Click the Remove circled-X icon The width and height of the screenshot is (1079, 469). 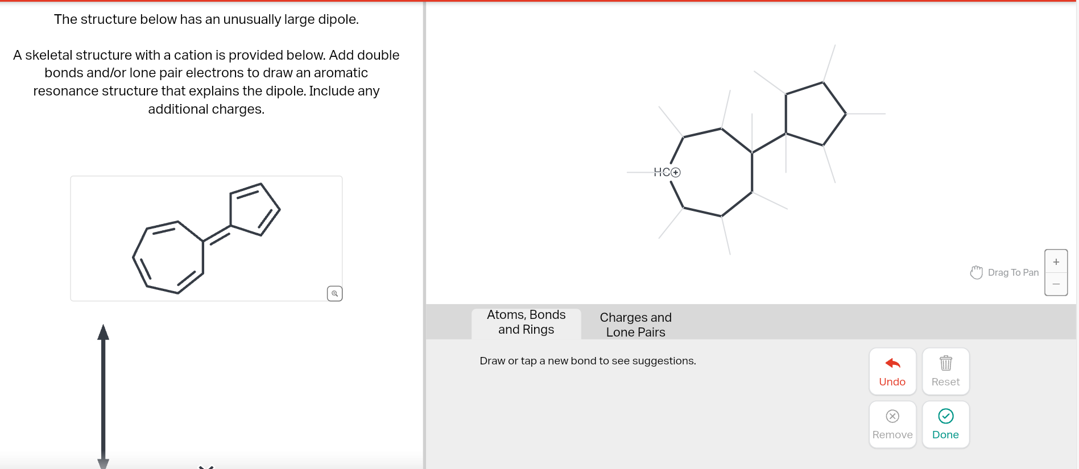pyautogui.click(x=892, y=416)
